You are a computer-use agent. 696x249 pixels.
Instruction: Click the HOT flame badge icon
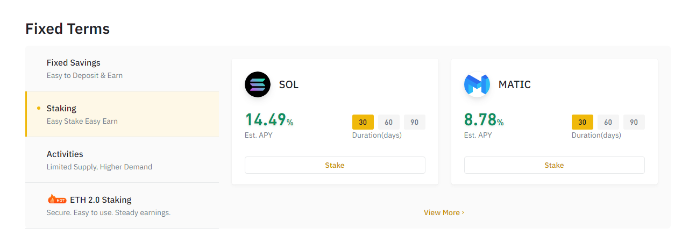click(57, 200)
